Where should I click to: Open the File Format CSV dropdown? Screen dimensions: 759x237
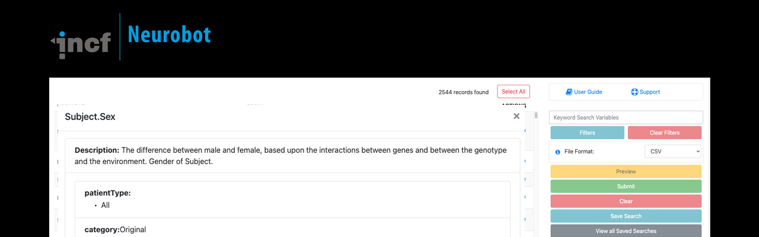pos(672,152)
